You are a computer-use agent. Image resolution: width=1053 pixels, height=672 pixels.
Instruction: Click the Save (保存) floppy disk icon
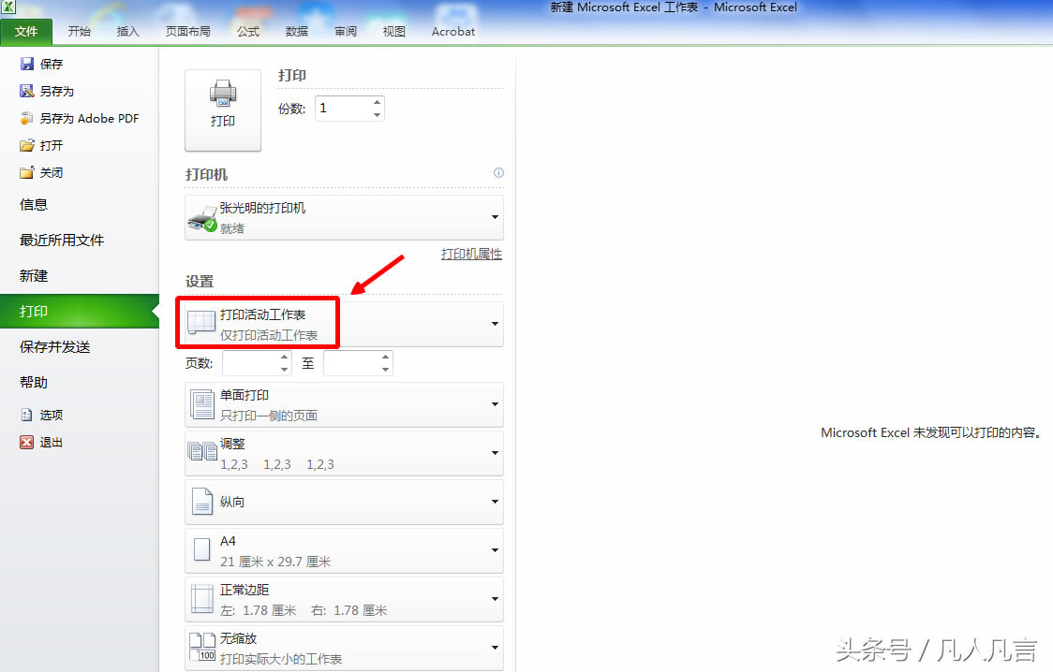(27, 64)
